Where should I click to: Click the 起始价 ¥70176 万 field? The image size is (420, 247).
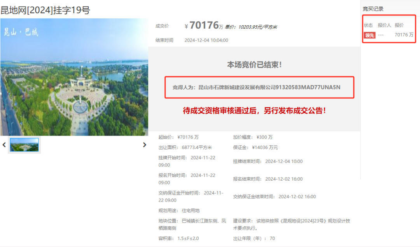[178, 137]
